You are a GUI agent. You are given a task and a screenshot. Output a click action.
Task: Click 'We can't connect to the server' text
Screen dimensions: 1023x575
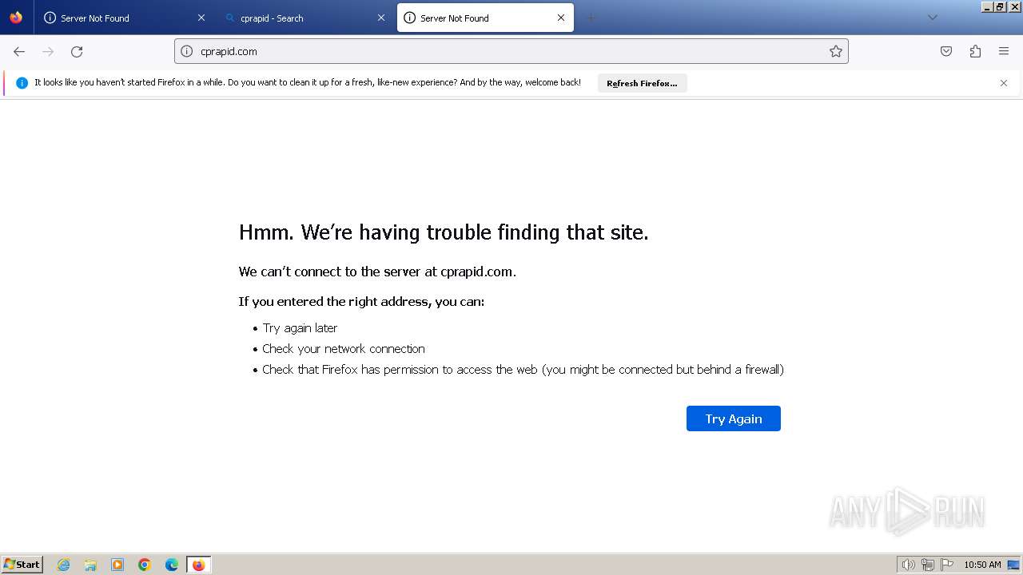(x=377, y=272)
